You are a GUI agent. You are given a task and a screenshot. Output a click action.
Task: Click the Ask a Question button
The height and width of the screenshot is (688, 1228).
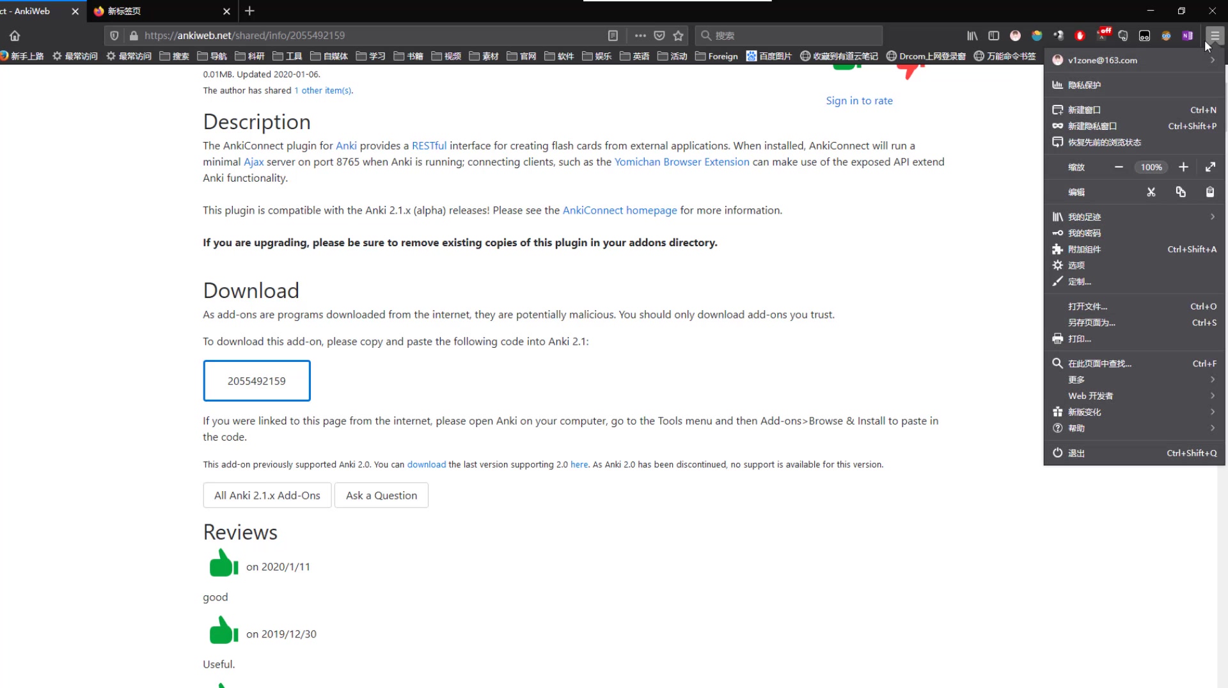click(x=381, y=496)
